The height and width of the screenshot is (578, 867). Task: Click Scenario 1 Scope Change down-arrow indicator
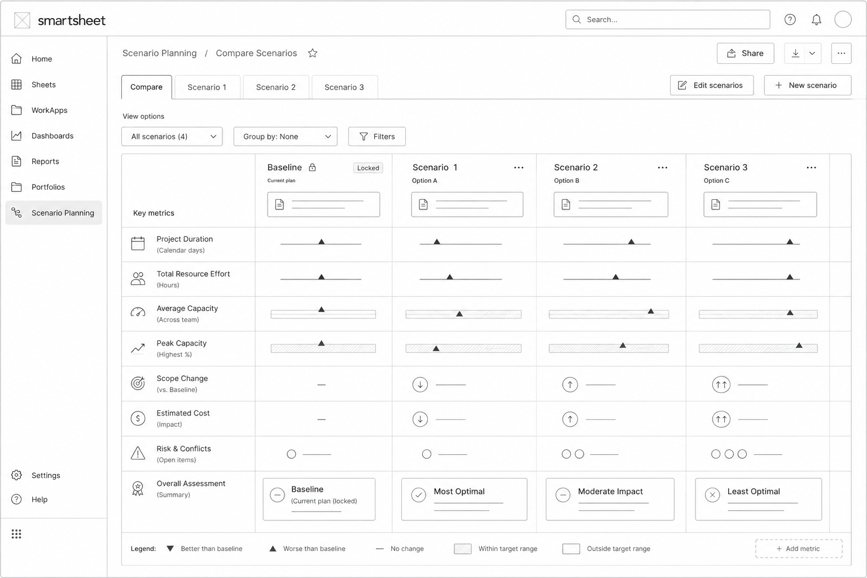pyautogui.click(x=420, y=384)
